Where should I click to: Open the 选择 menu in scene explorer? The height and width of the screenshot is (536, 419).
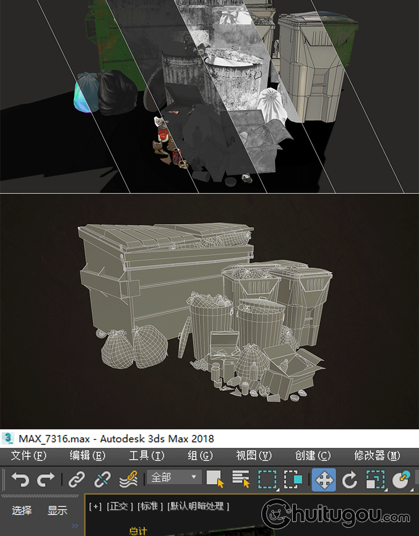click(x=22, y=510)
